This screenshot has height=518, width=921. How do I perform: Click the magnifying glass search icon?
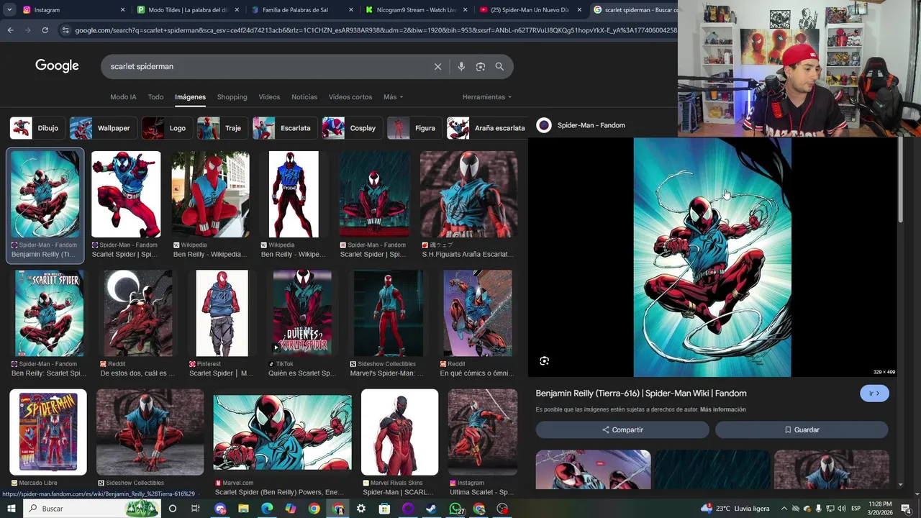(x=499, y=66)
